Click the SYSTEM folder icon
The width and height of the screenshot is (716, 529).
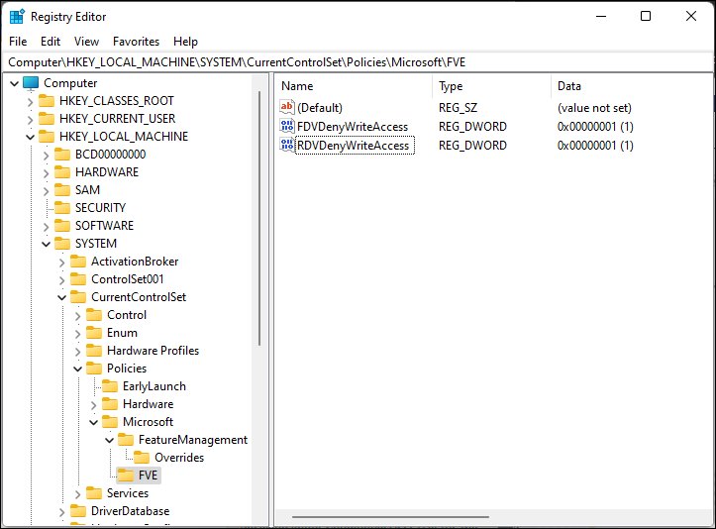[62, 243]
